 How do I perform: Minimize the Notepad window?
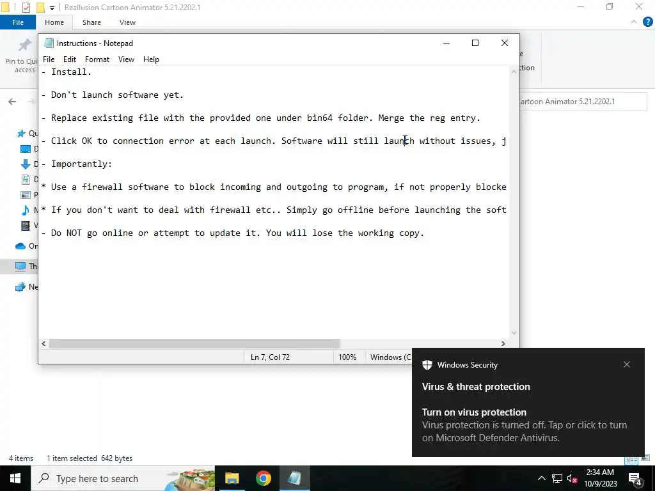[x=446, y=43]
